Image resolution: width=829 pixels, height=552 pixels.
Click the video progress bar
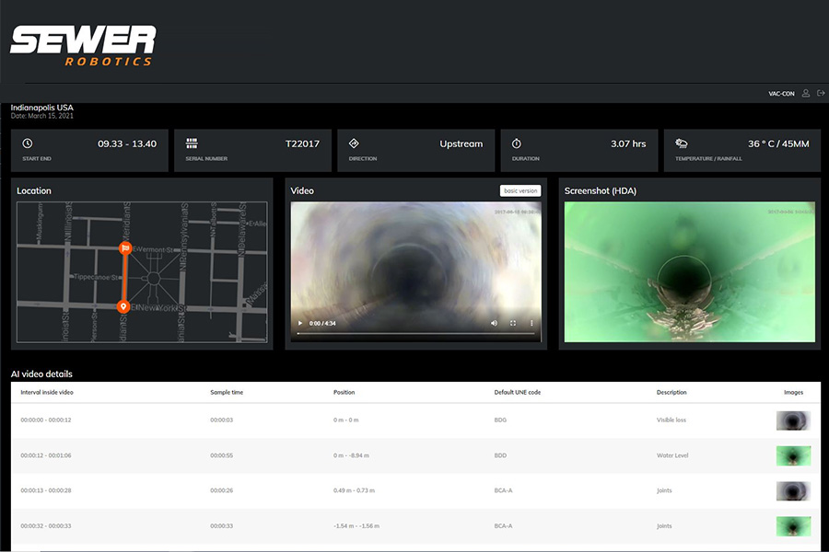tap(414, 334)
